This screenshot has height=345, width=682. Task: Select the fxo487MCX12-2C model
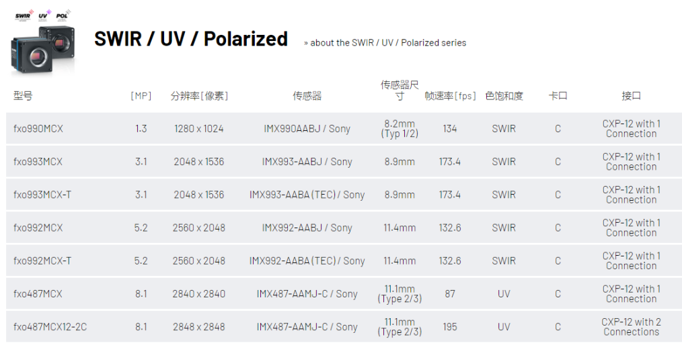pyautogui.click(x=50, y=327)
